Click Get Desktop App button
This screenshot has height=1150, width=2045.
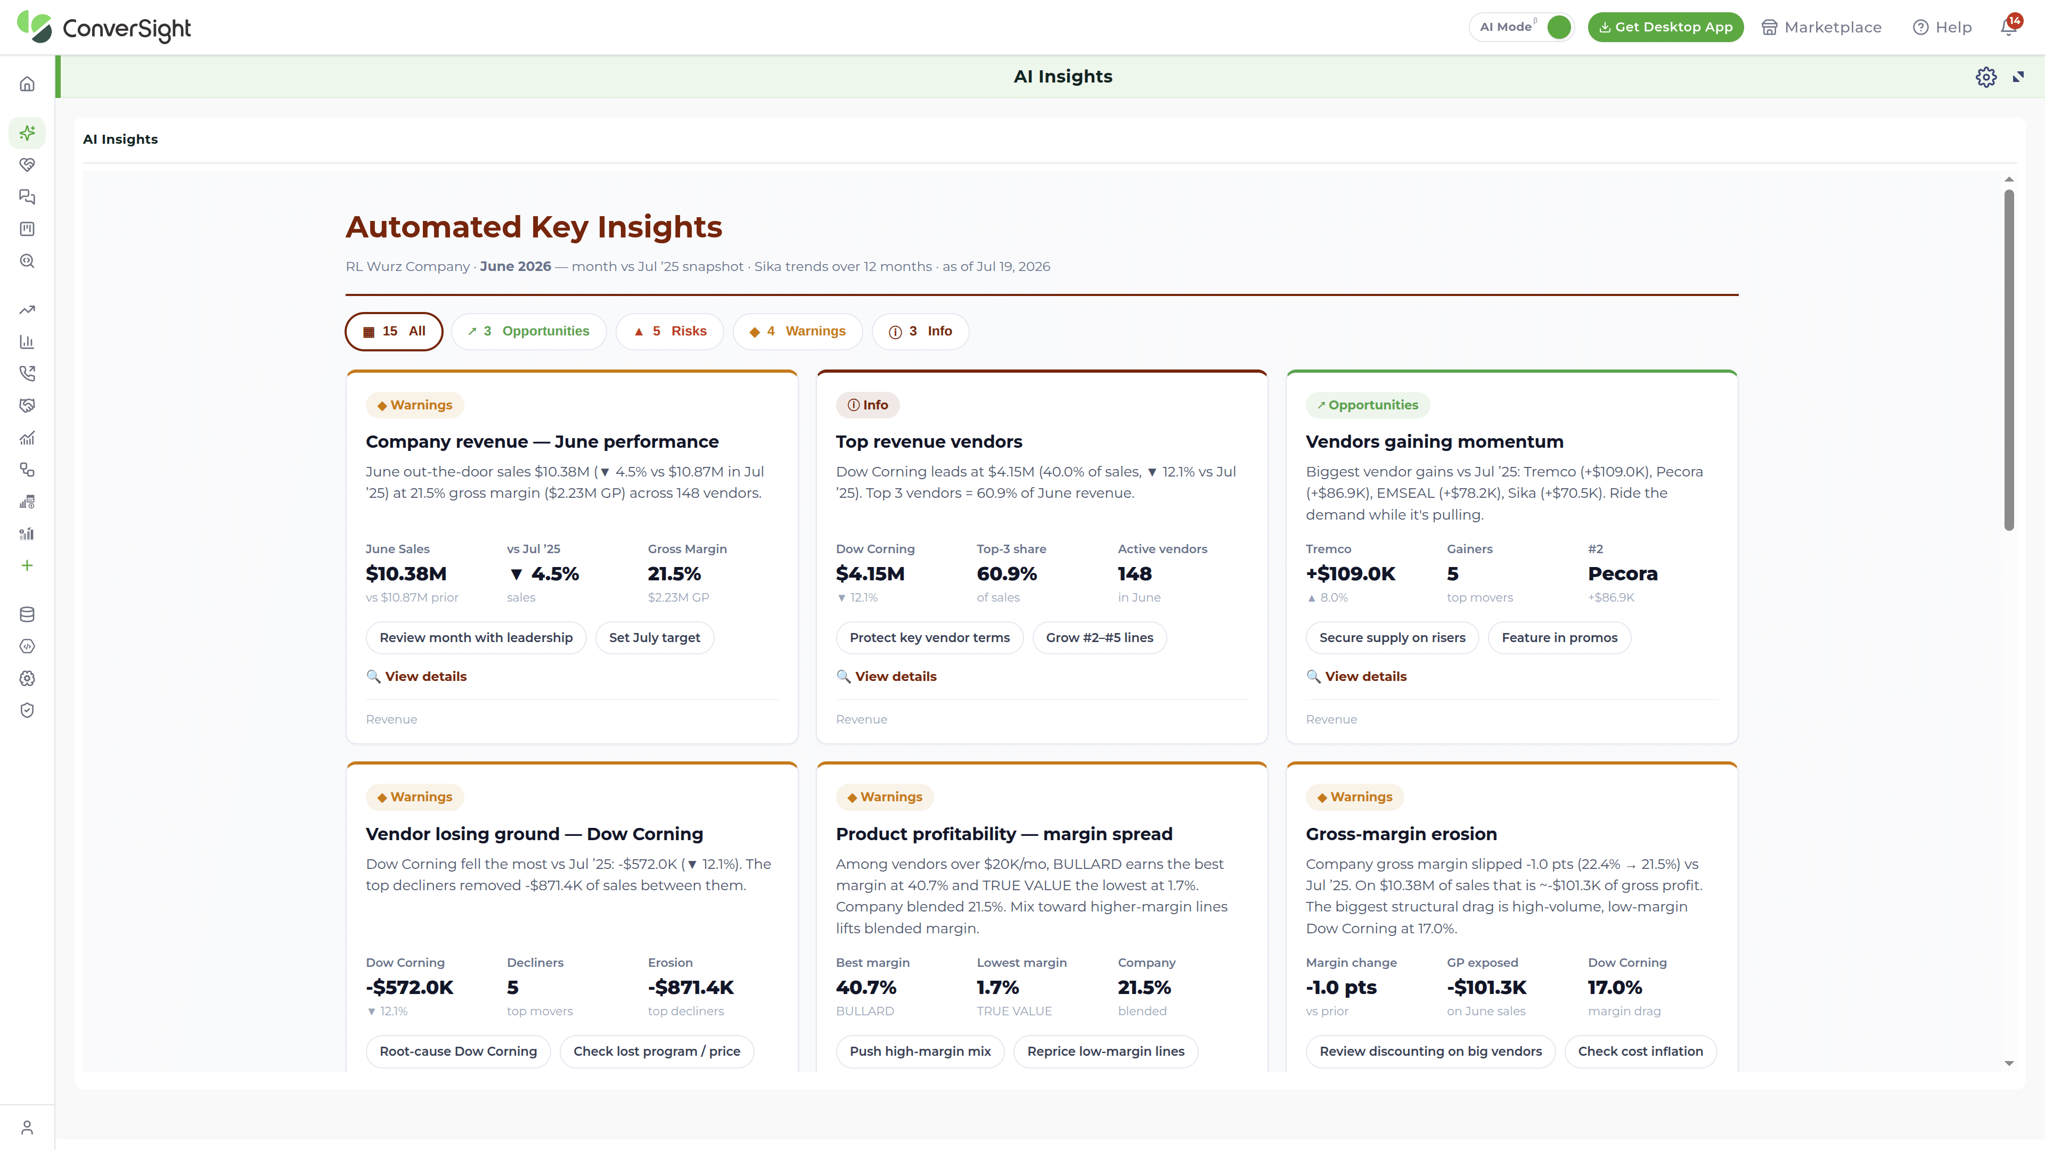(x=1665, y=27)
